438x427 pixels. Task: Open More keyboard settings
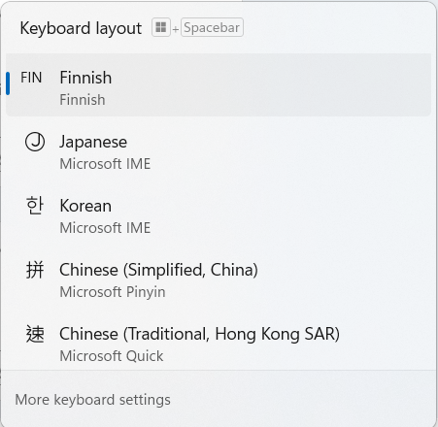pyautogui.click(x=92, y=400)
